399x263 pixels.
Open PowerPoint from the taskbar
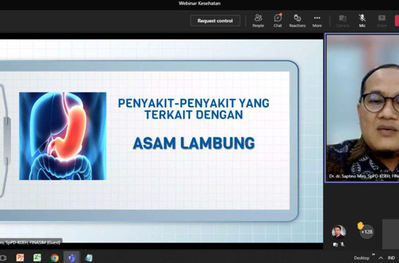click(20, 258)
